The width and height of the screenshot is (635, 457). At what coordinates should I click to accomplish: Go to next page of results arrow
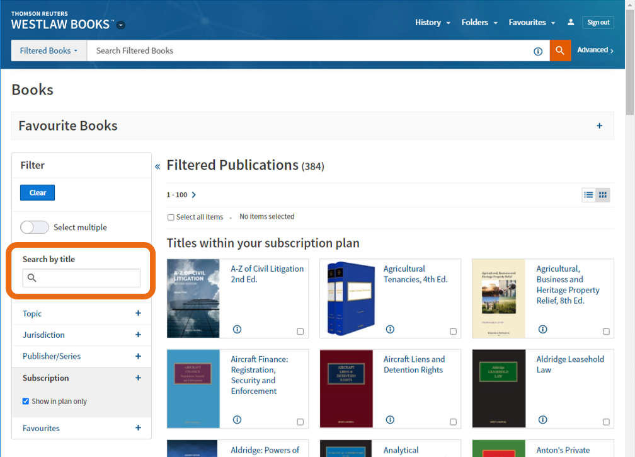pos(194,195)
